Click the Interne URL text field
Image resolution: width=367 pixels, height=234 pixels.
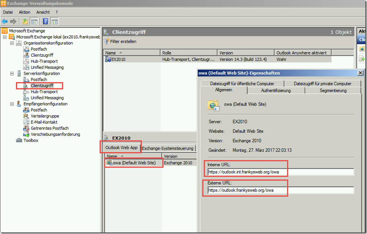280,172
